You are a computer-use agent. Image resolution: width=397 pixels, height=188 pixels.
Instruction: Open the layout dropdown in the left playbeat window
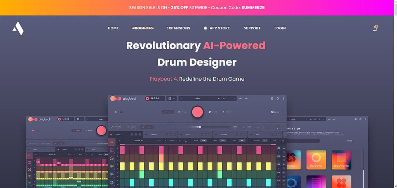coord(80,119)
